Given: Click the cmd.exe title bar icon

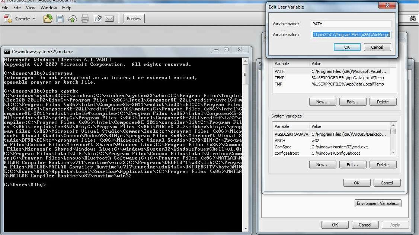Looking at the screenshot, I should pos(7,52).
